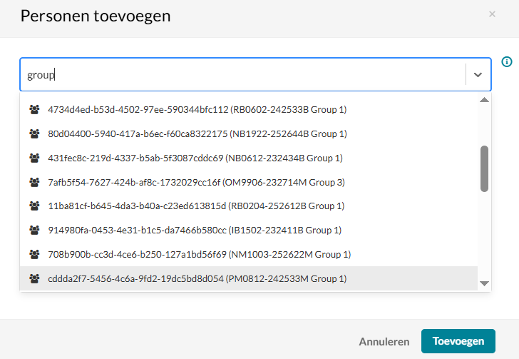Click the Toevoegen button

[x=458, y=341]
